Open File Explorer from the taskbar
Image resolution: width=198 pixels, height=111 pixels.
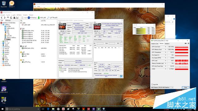(53, 109)
